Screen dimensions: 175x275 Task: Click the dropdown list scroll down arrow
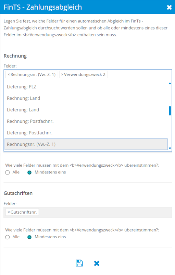pyautogui.click(x=170, y=148)
